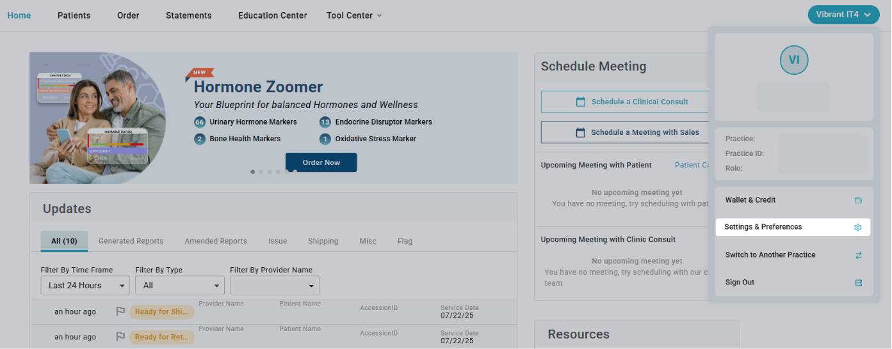Click the Schedule Meeting heading
This screenshot has width=892, height=349.
[x=594, y=66]
